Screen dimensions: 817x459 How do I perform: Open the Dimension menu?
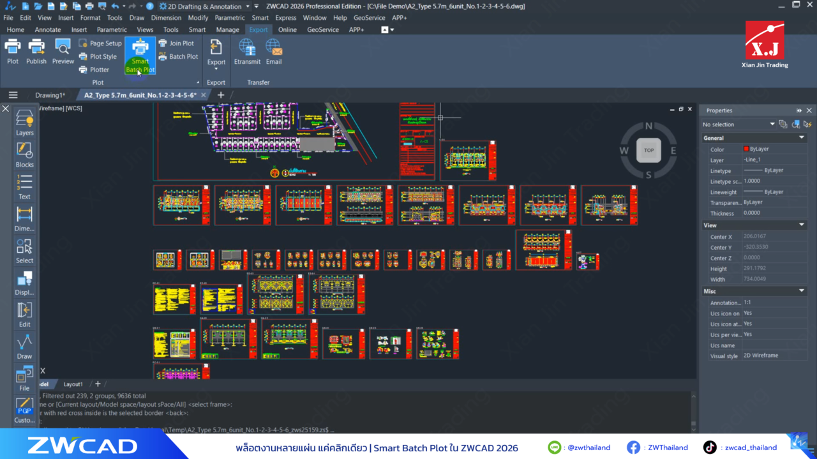coord(166,18)
